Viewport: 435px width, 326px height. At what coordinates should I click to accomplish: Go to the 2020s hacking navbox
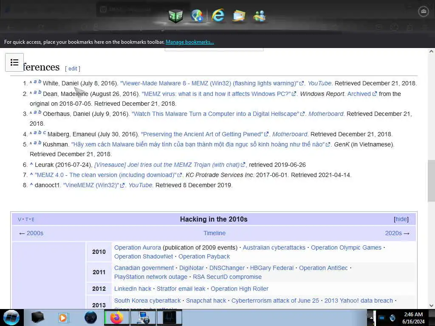393,233
